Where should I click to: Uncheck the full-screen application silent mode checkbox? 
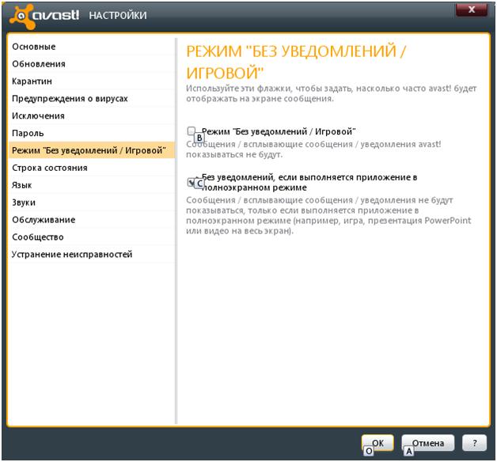[x=192, y=182]
